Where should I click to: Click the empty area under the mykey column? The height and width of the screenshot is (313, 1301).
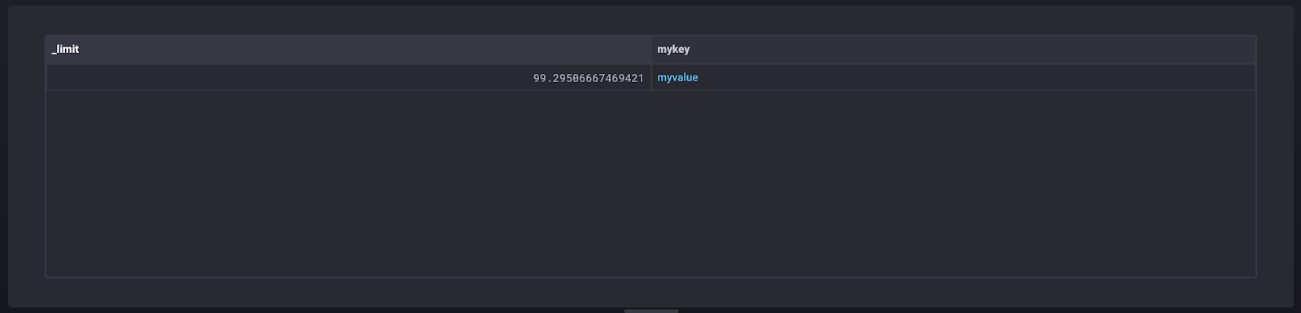[x=953, y=184]
